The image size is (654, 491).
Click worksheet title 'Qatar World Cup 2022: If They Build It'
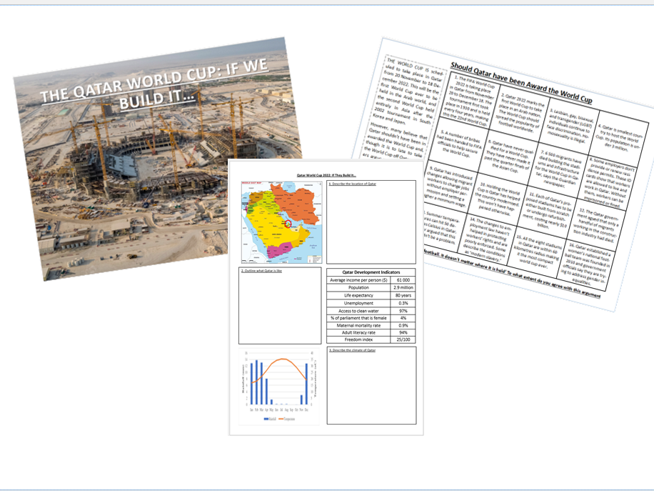[326, 174]
